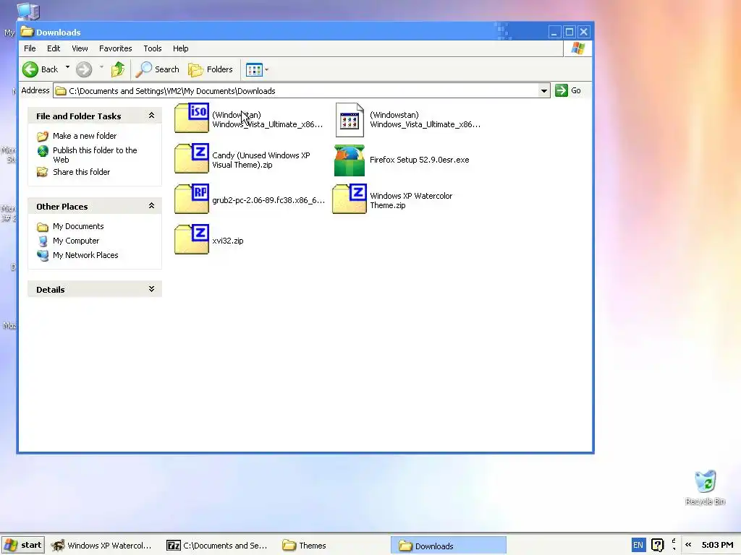The height and width of the screenshot is (555, 741).
Task: Click the Windows flag logo in menu bar
Action: pyautogui.click(x=577, y=48)
